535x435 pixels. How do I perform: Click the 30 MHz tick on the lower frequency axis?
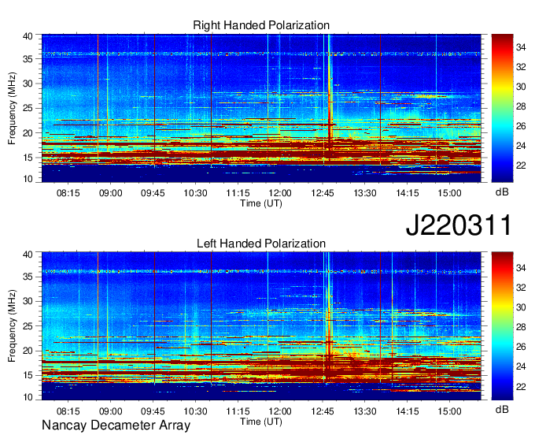point(28,301)
